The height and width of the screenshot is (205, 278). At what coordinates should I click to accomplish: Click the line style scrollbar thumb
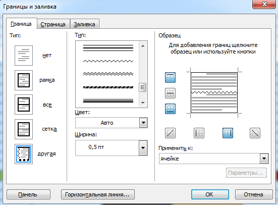143,87
